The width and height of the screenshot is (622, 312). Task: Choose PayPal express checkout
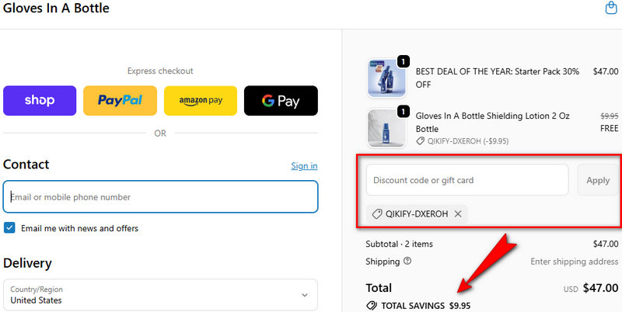click(120, 101)
